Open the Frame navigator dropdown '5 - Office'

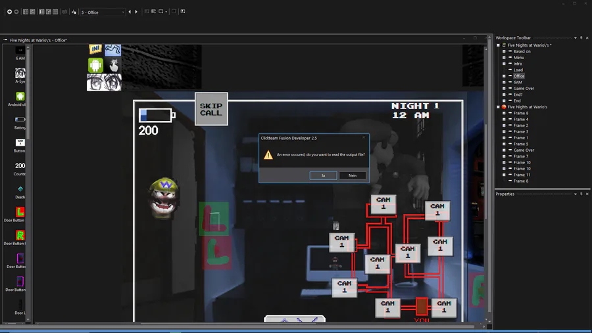point(103,12)
